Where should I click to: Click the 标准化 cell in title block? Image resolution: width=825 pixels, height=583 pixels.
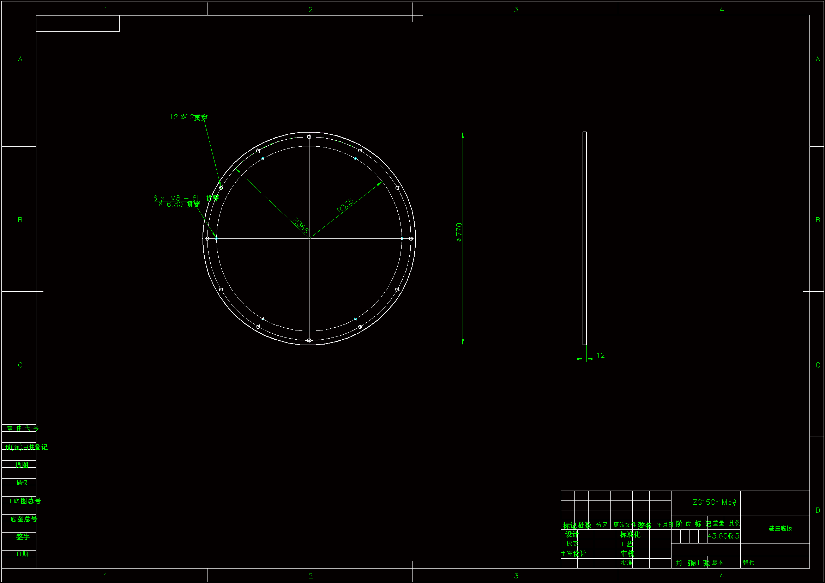[x=630, y=535]
